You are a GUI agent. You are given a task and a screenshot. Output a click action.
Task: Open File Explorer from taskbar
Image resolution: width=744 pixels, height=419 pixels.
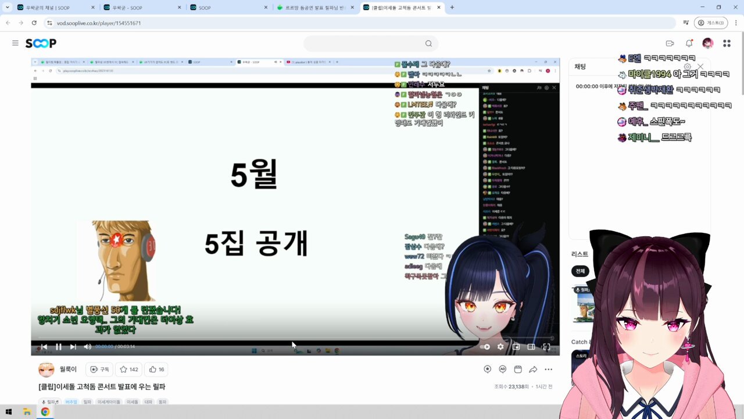pos(27,412)
